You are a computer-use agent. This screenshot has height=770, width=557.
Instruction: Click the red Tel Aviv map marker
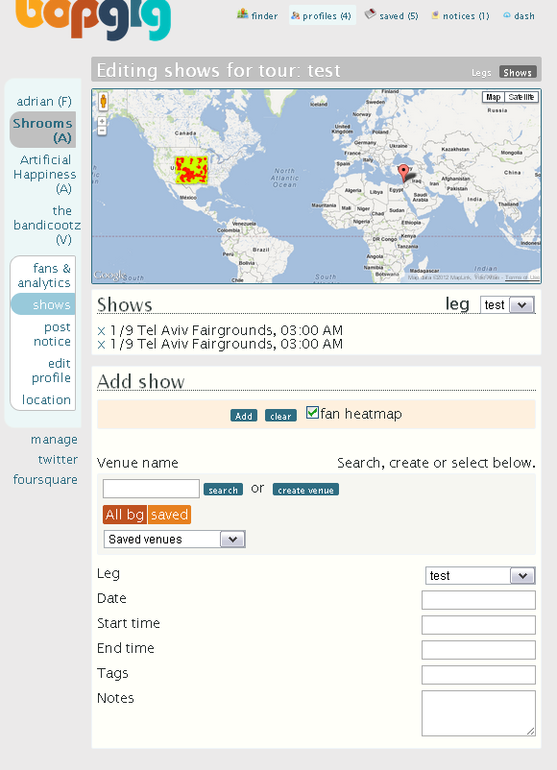(x=403, y=174)
